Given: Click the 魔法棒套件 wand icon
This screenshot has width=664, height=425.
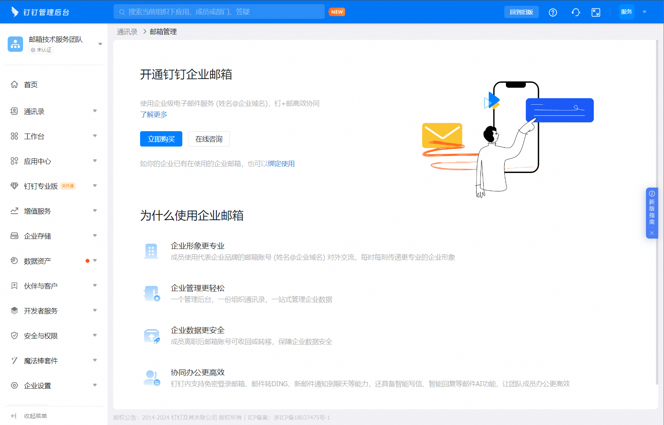Looking at the screenshot, I should tap(14, 361).
